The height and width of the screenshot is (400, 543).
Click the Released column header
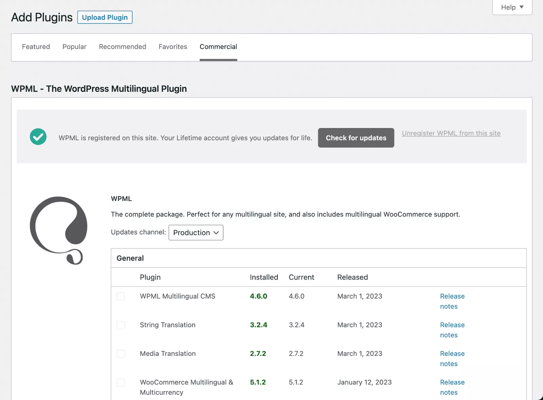(352, 277)
